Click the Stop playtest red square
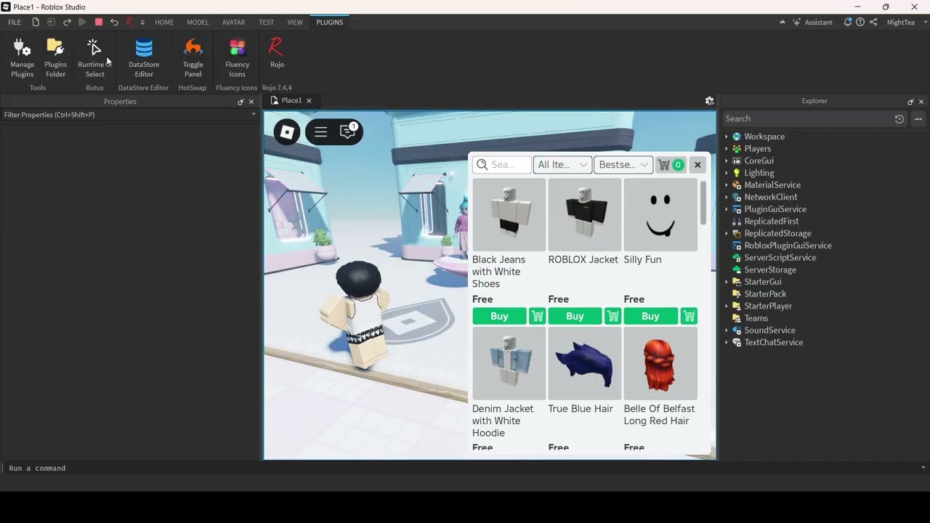 [x=99, y=23]
